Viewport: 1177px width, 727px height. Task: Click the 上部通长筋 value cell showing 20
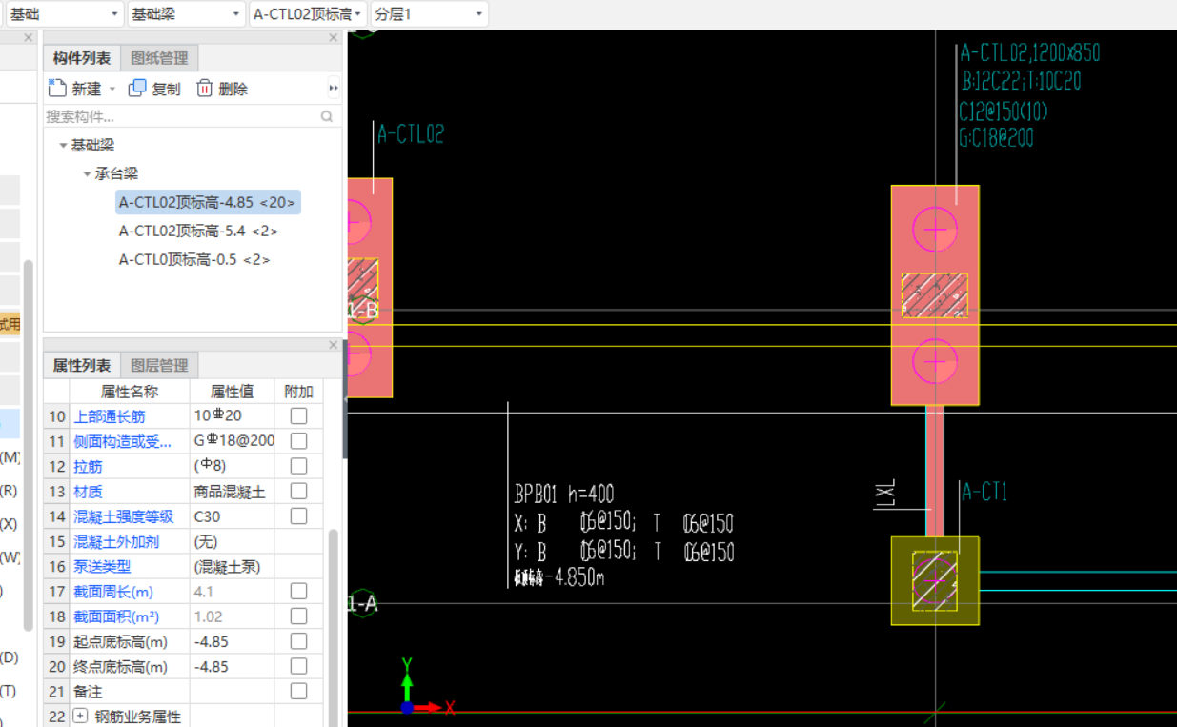point(232,416)
